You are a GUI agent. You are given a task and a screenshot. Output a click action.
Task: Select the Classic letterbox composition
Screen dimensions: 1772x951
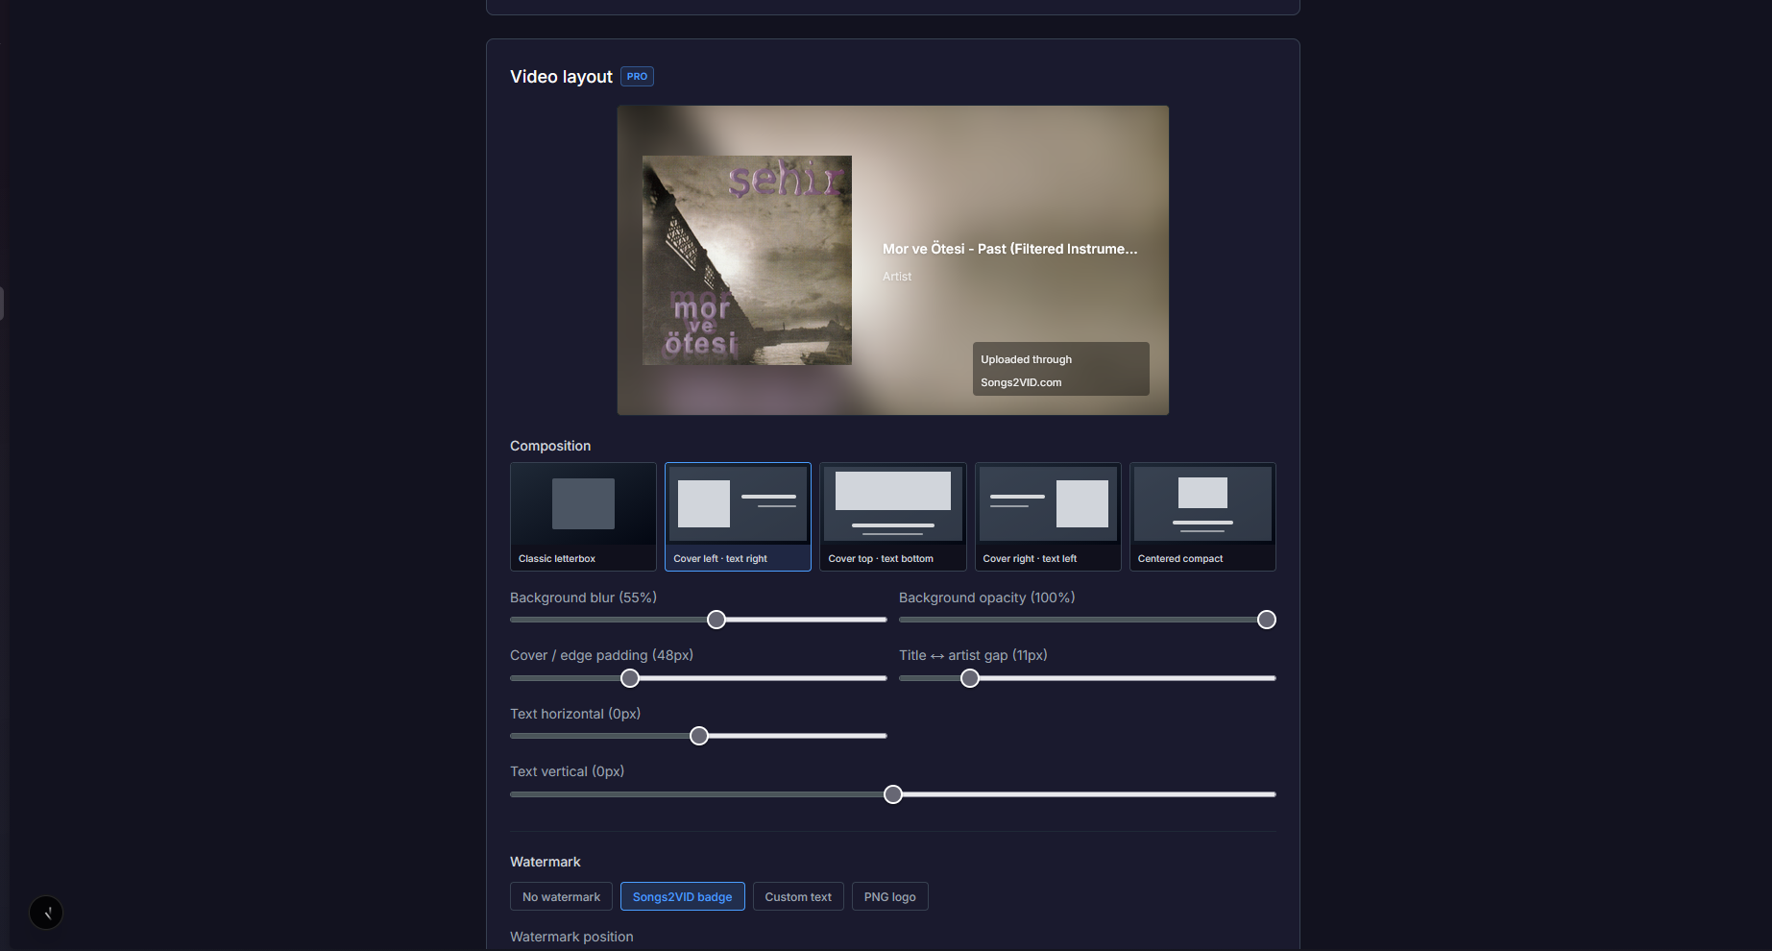583,517
